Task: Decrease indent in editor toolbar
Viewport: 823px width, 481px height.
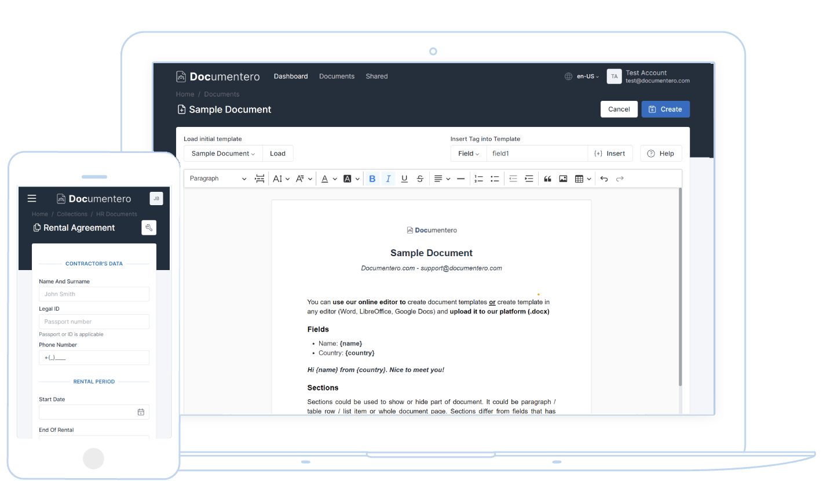Action: [x=513, y=178]
